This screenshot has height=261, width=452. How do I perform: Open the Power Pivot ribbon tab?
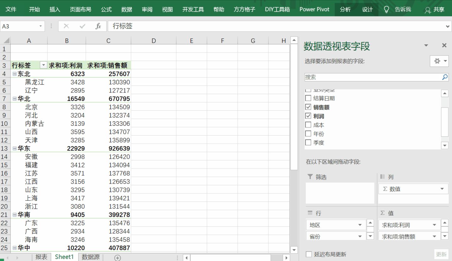[x=315, y=9]
